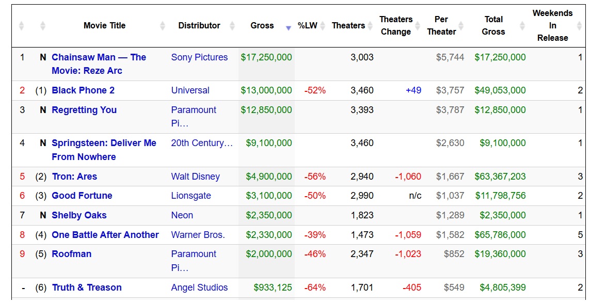Click the sort arrows next to Distributor
Screen dimensions: 591x303
232,26
